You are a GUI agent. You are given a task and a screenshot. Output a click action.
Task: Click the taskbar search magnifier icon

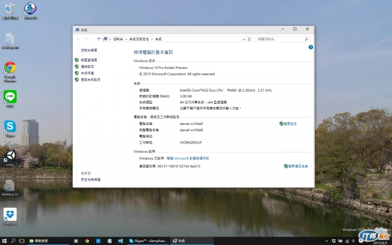click(x=13, y=241)
